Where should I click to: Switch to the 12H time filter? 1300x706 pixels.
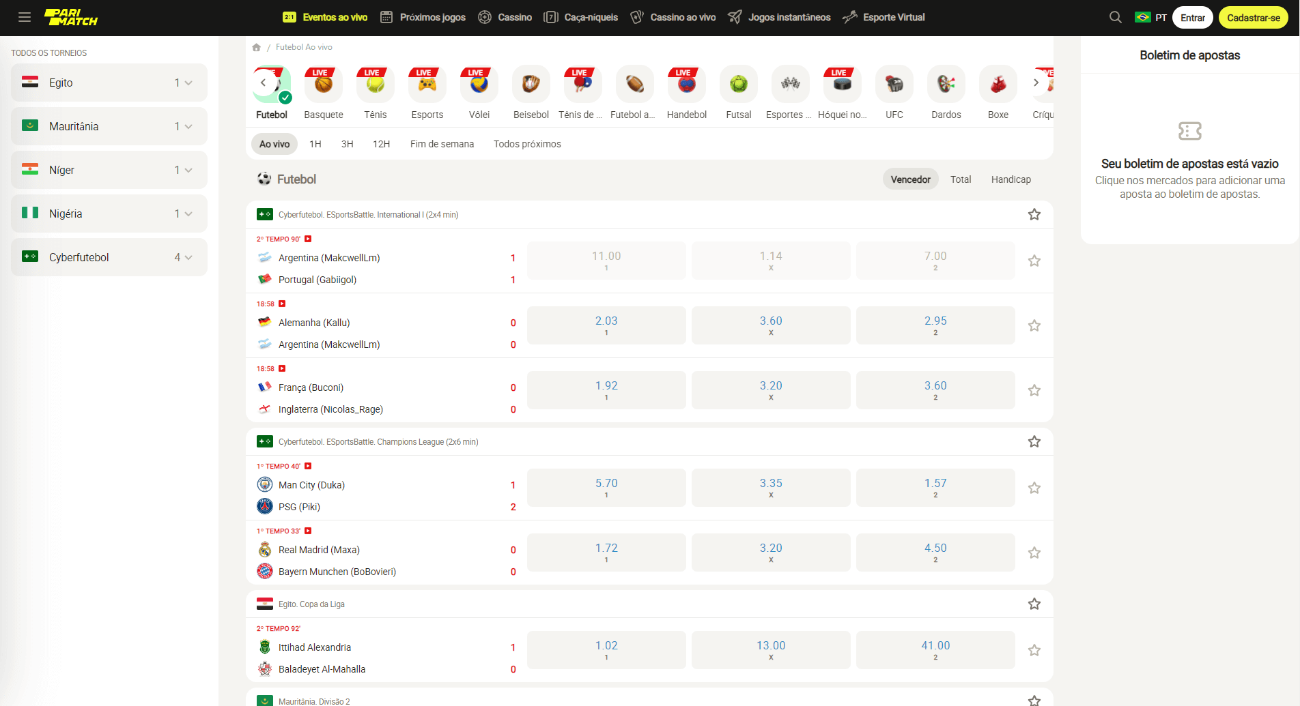[x=382, y=144]
